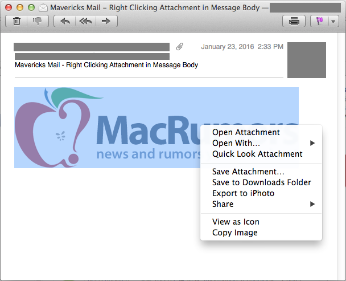Screen dimensions: 346x281
Task: Open the flag color dropdown arrow
Action: pos(333,22)
